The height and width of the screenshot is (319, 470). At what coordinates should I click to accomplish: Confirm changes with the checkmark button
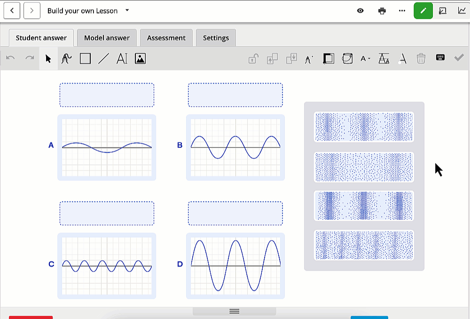(459, 58)
